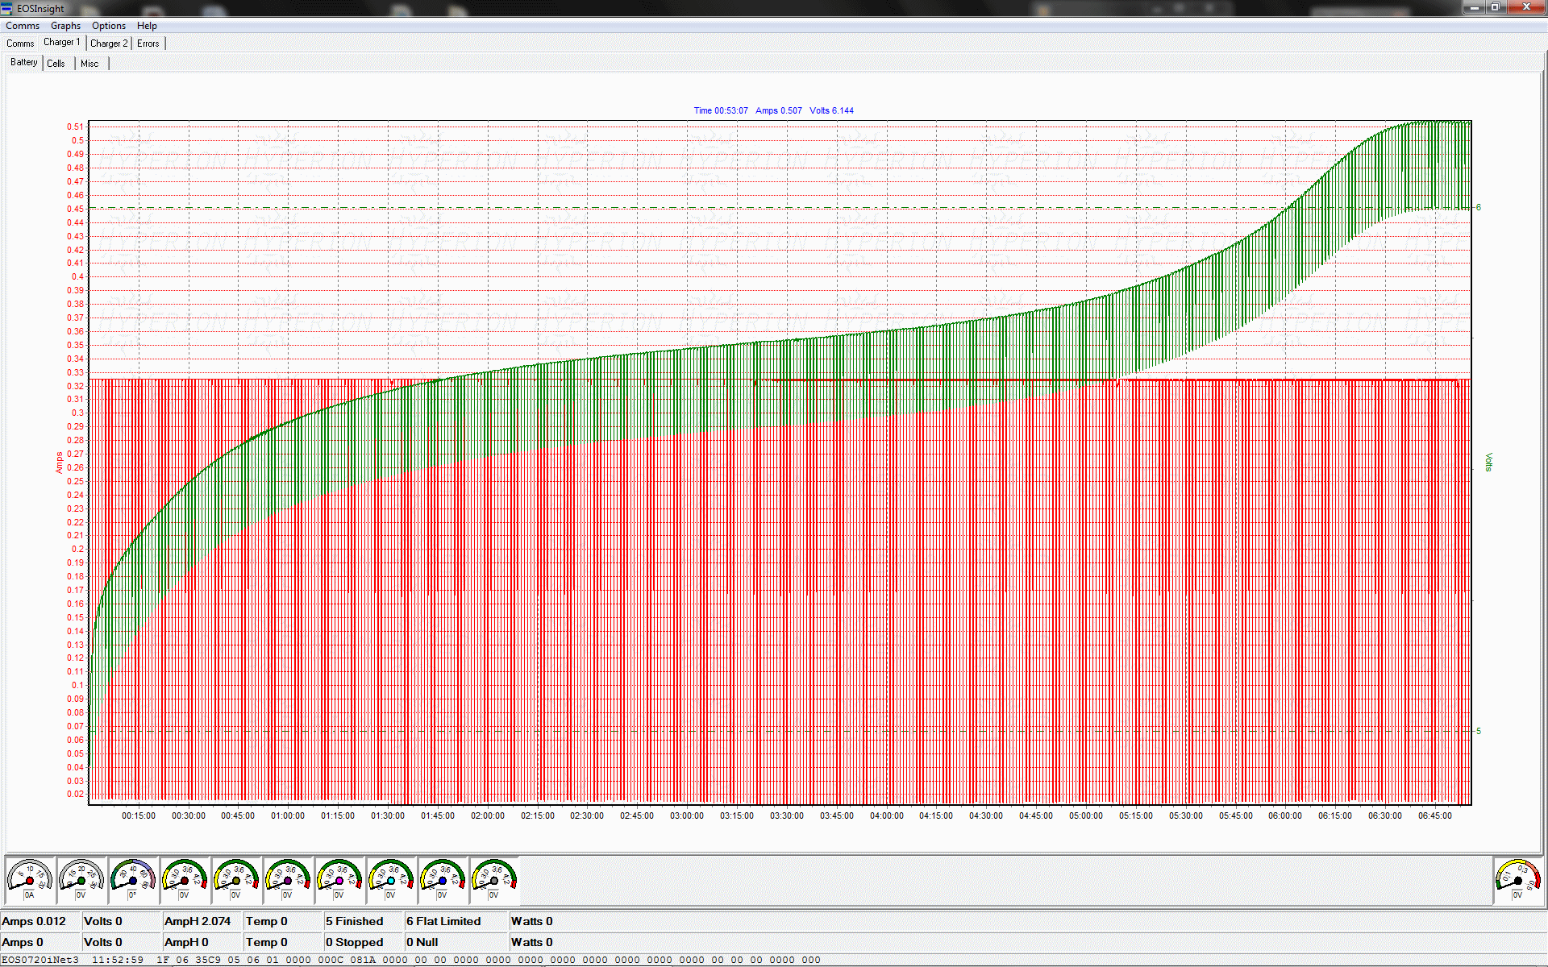Click the cell gauge with olive hub

tap(236, 879)
